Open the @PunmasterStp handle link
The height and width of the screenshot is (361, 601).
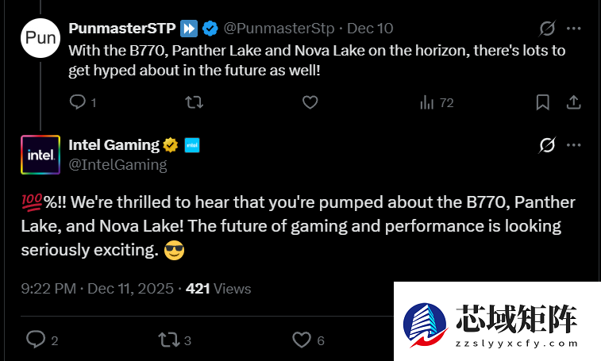[280, 29]
